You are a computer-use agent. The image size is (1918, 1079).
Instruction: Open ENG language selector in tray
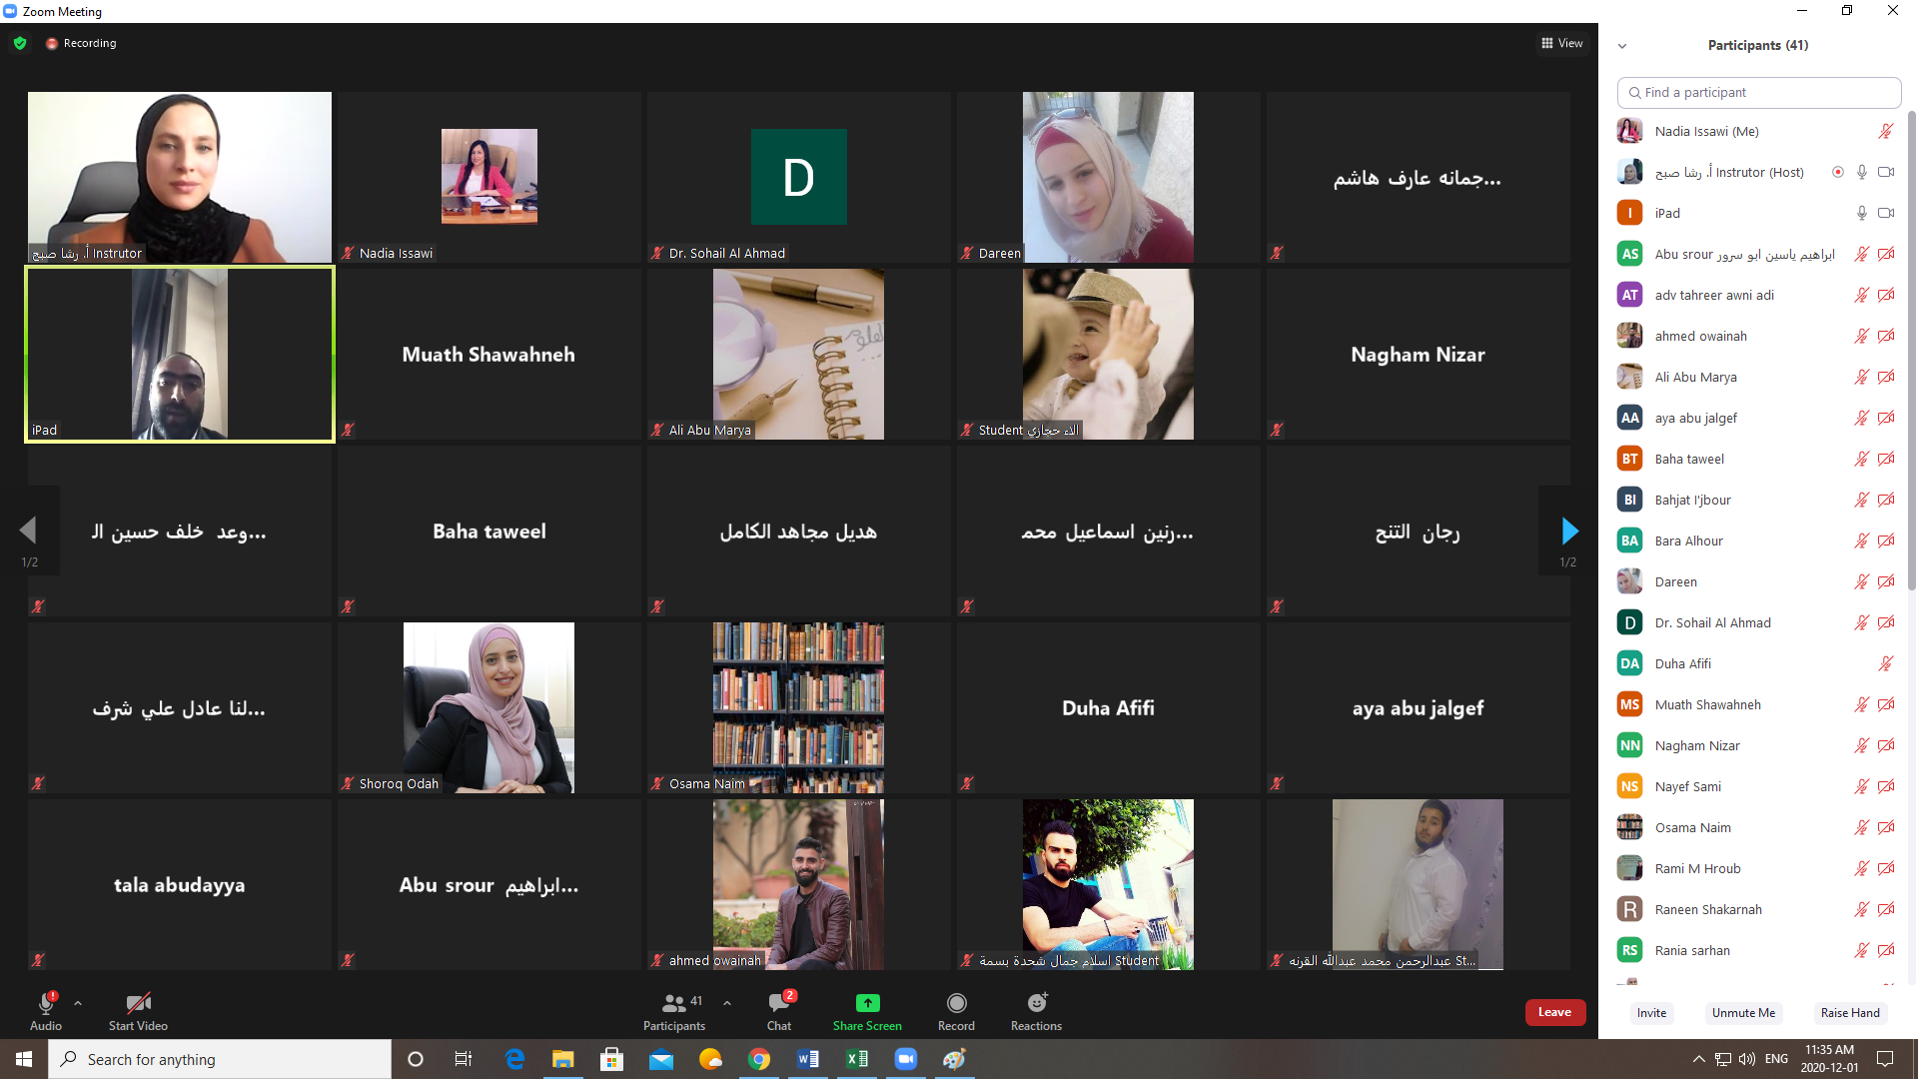coord(1776,1059)
